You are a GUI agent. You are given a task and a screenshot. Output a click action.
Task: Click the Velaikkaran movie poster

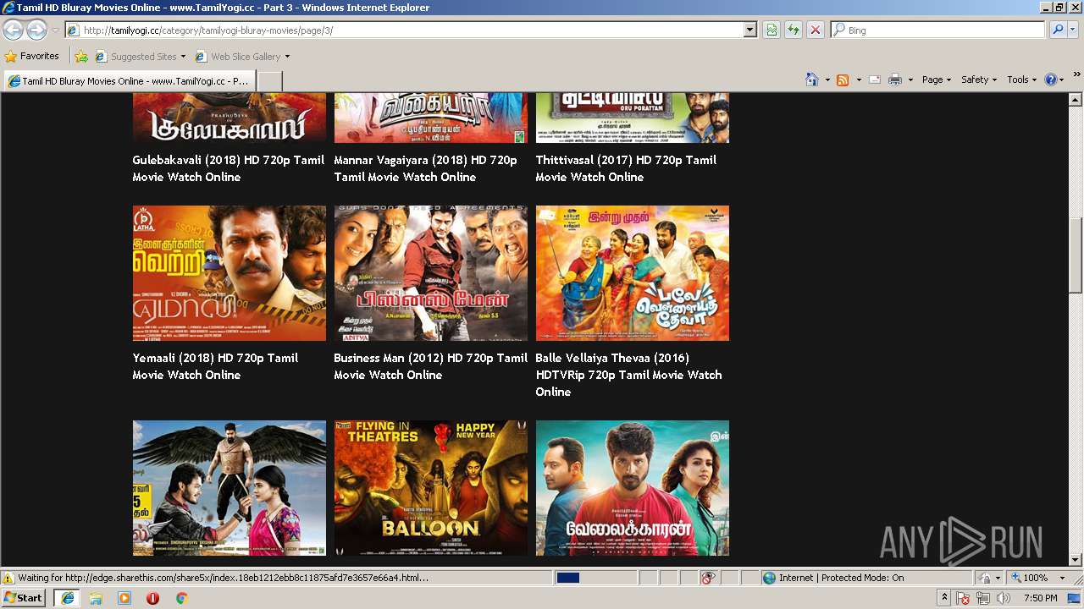(x=632, y=487)
